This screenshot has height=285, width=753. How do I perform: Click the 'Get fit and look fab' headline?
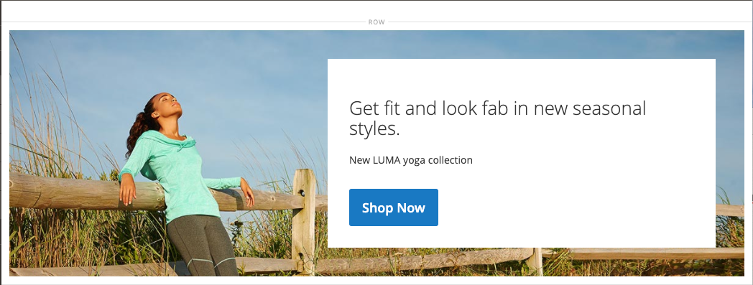point(497,118)
